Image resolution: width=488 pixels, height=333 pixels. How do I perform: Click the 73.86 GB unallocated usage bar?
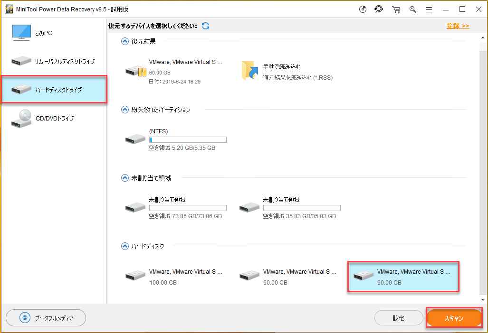[188, 208]
